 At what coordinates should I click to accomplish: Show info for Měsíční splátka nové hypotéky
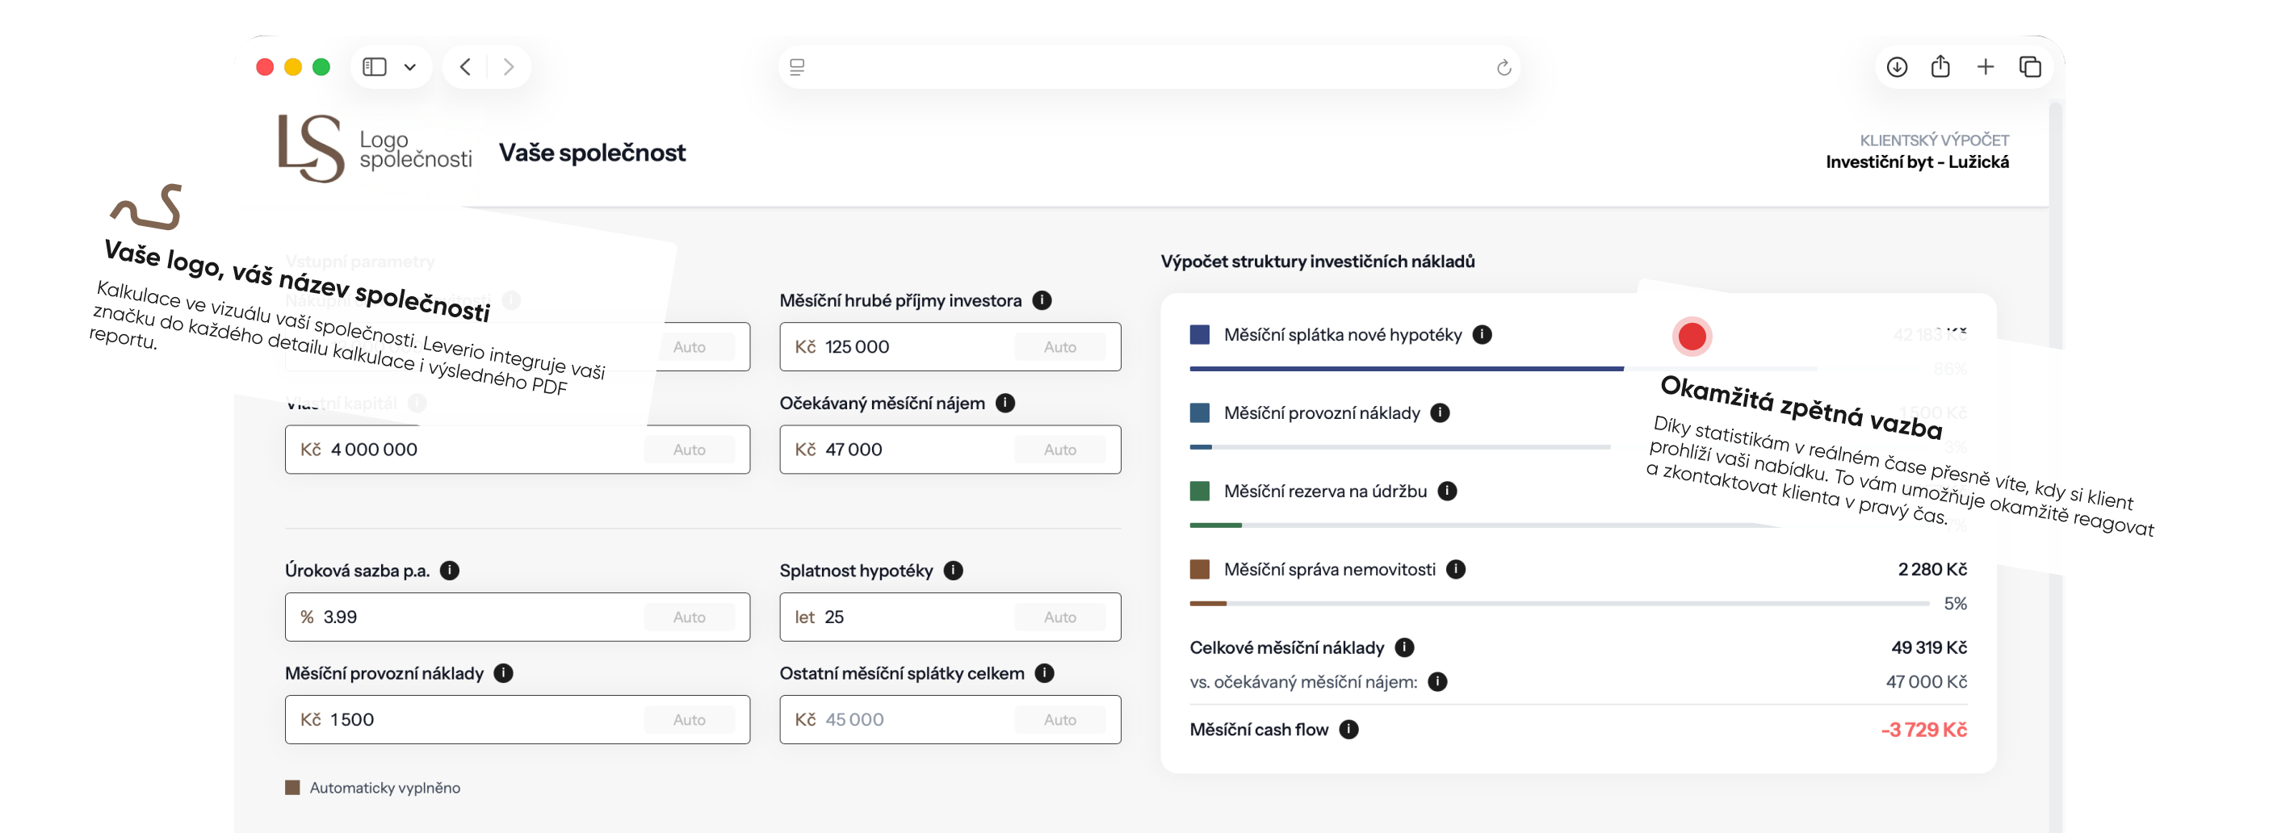click(x=1483, y=335)
